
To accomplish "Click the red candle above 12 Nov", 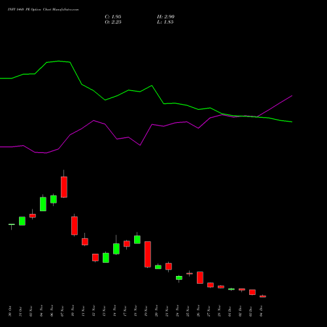I will click(95, 258).
